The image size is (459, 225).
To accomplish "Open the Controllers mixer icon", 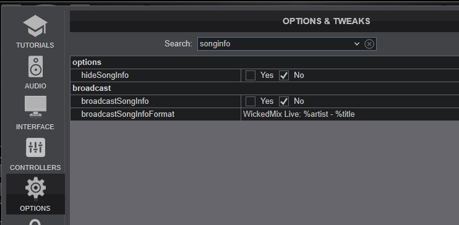I will coord(35,147).
